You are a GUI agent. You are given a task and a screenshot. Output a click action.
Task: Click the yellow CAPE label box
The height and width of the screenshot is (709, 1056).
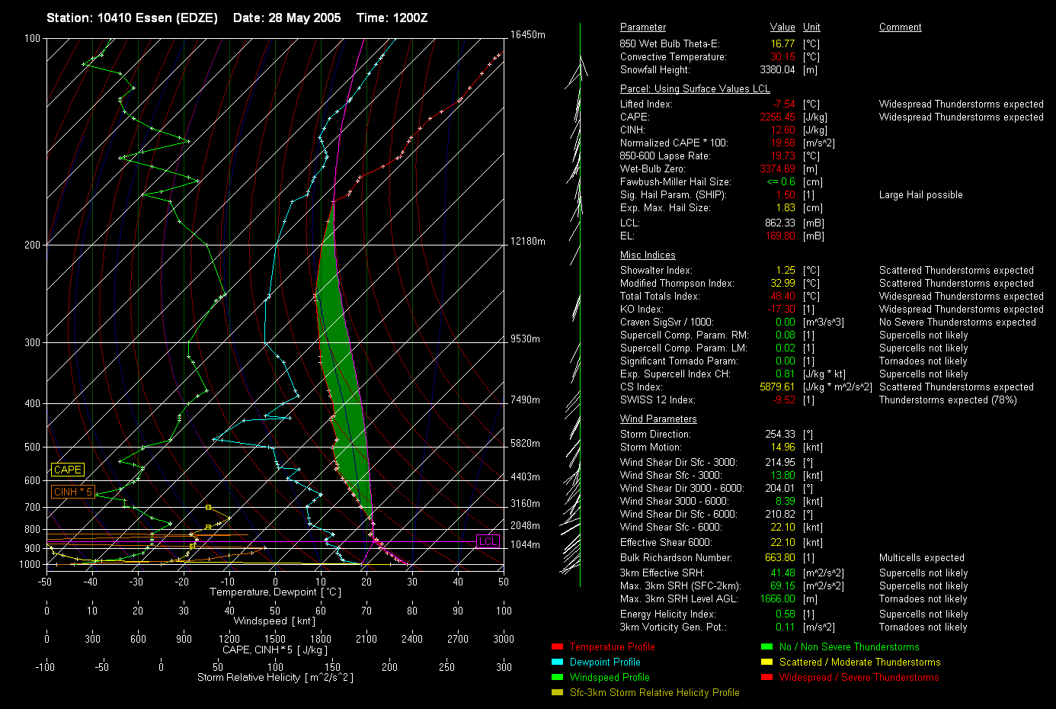click(x=68, y=470)
